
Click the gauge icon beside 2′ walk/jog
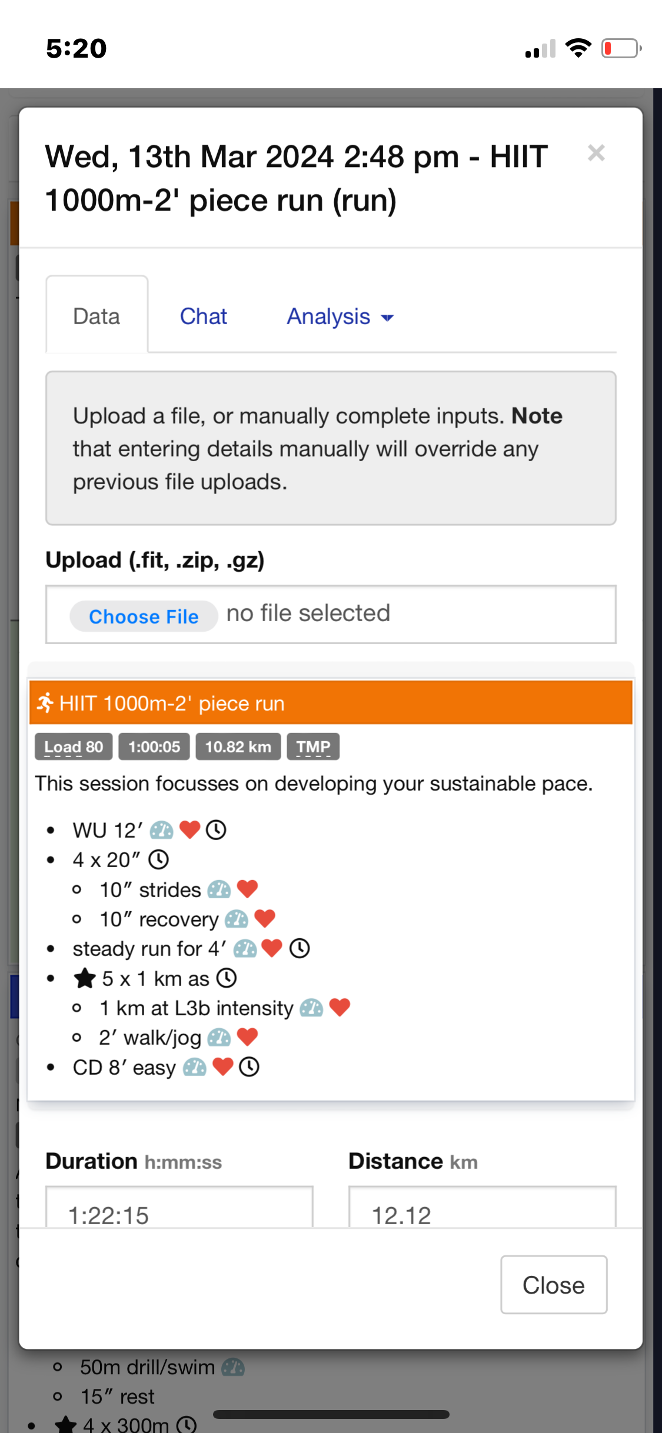pos(219,1038)
